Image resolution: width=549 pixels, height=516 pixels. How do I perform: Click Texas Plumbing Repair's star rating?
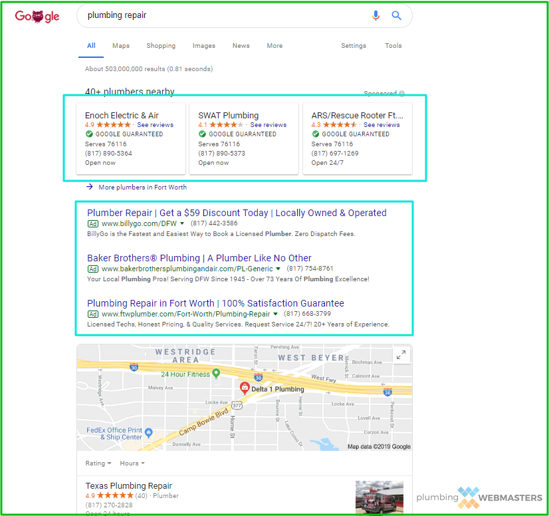115,495
